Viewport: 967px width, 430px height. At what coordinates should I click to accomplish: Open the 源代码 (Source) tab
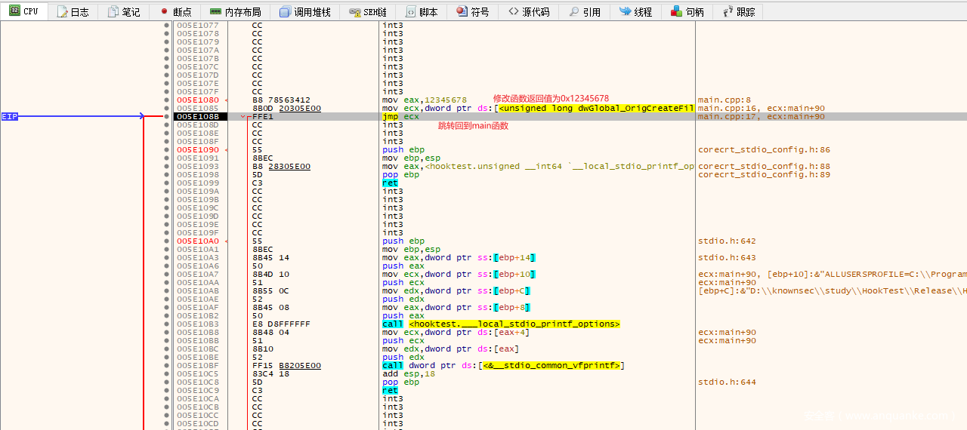529,11
